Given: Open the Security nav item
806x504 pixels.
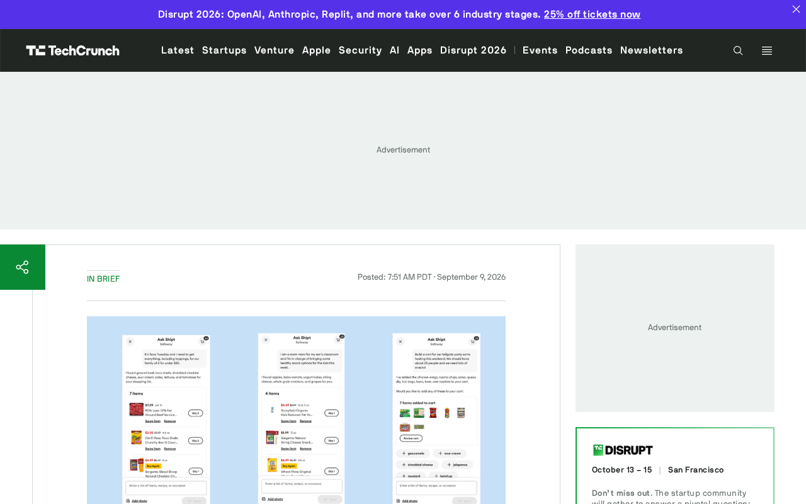Looking at the screenshot, I should pos(360,50).
